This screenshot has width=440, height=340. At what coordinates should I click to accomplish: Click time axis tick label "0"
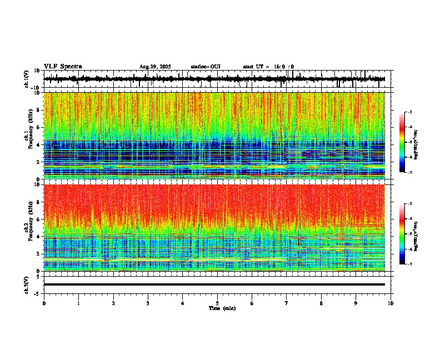[x=44, y=303]
